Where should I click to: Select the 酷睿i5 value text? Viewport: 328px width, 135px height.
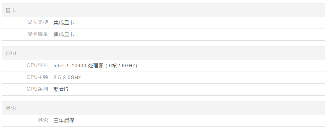pyautogui.click(x=61, y=89)
